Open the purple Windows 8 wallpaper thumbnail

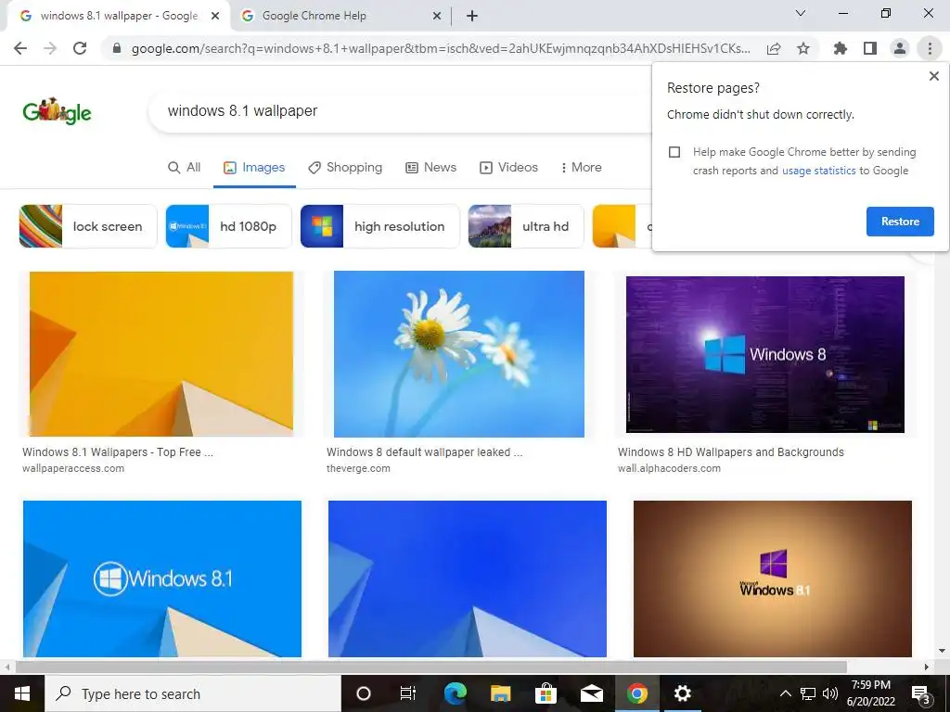coord(764,354)
